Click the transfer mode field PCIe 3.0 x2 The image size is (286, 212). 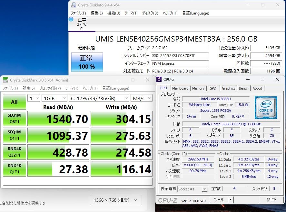[x=180, y=71]
